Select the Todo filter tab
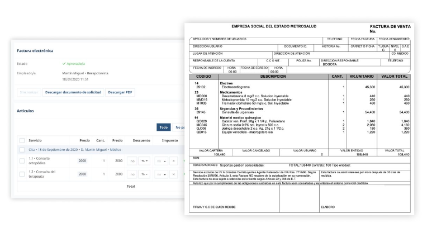This screenshot has height=228, width=432. [x=163, y=127]
